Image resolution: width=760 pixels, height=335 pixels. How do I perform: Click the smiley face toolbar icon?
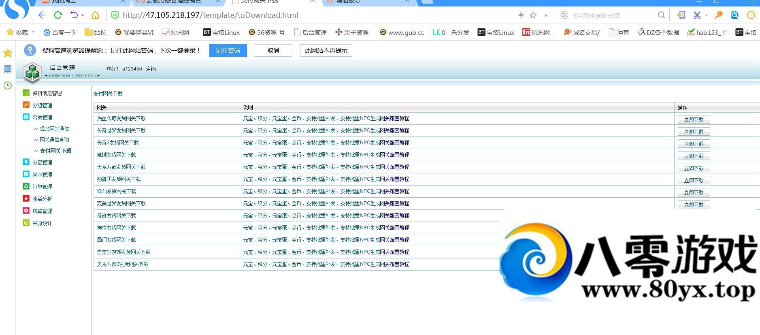(751, 15)
